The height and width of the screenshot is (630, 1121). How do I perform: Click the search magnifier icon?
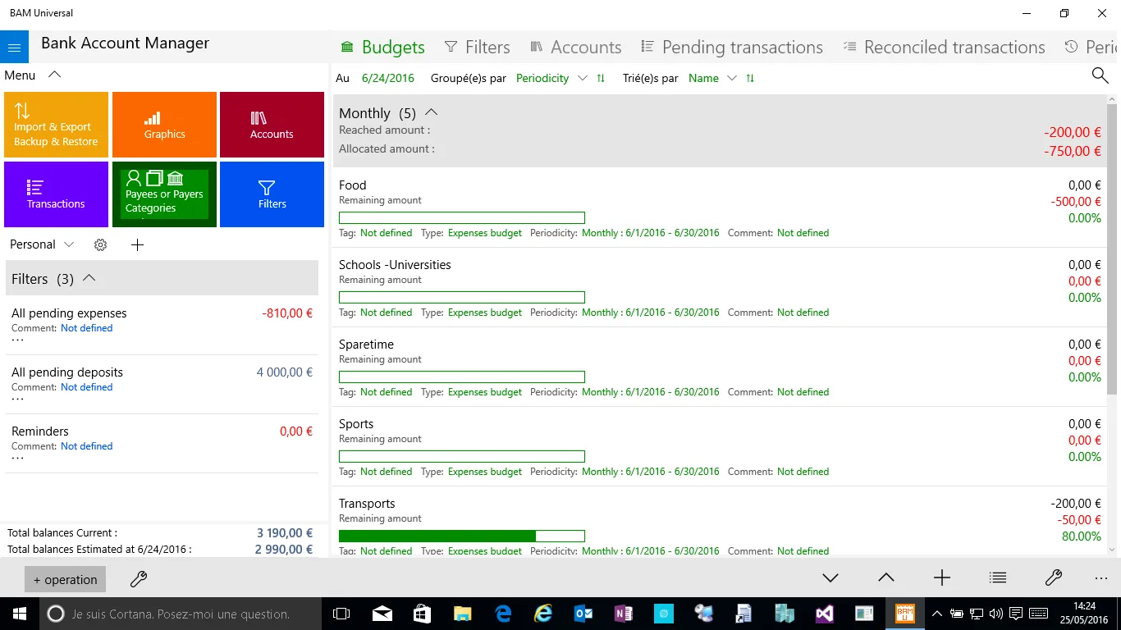click(1100, 75)
